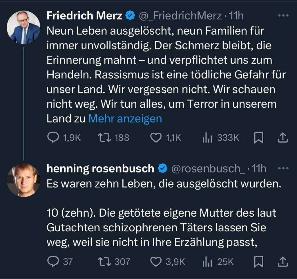Open the @_FriedrichMerz handle link
297x279 pixels.
pyautogui.click(x=180, y=16)
